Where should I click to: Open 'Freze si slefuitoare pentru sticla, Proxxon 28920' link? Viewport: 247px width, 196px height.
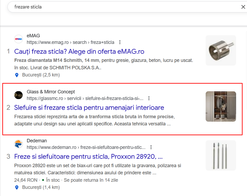[88, 156]
